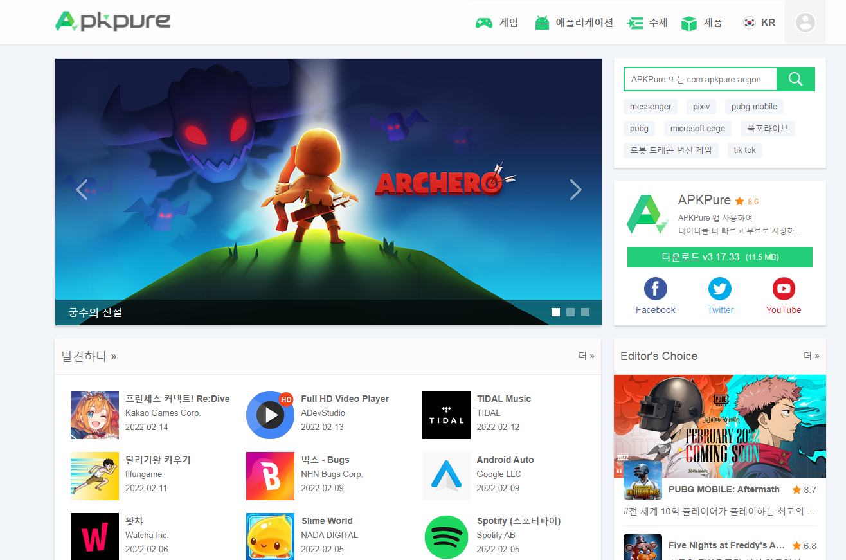Open the Spotify (스포티파이) title link

(519, 521)
